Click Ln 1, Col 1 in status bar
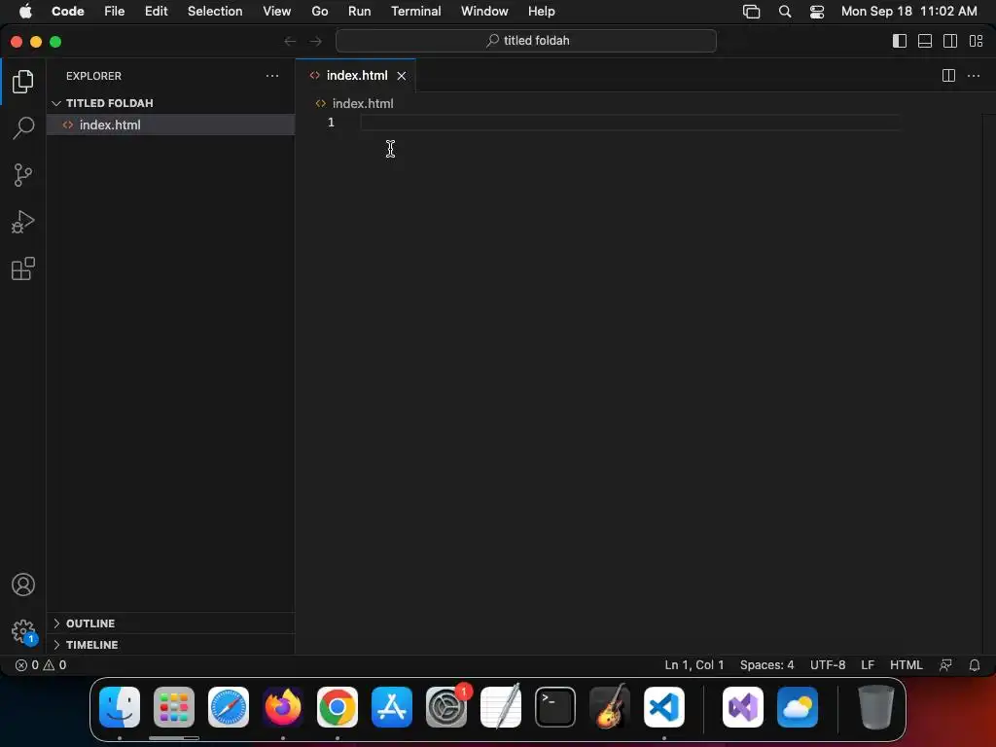Screen dimensions: 996x747 (x=694, y=665)
